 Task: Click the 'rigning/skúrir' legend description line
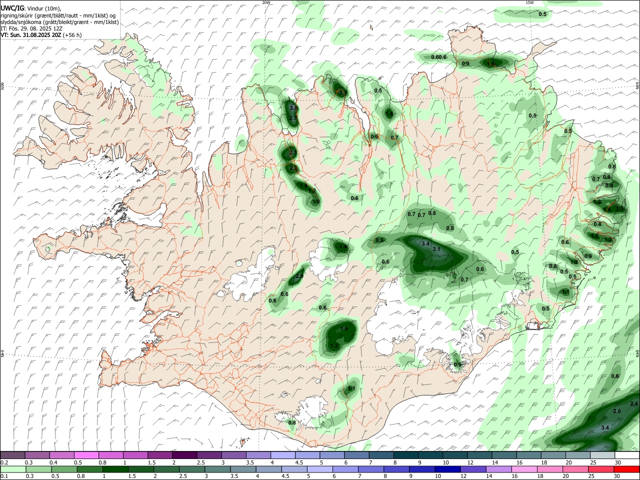(x=58, y=15)
